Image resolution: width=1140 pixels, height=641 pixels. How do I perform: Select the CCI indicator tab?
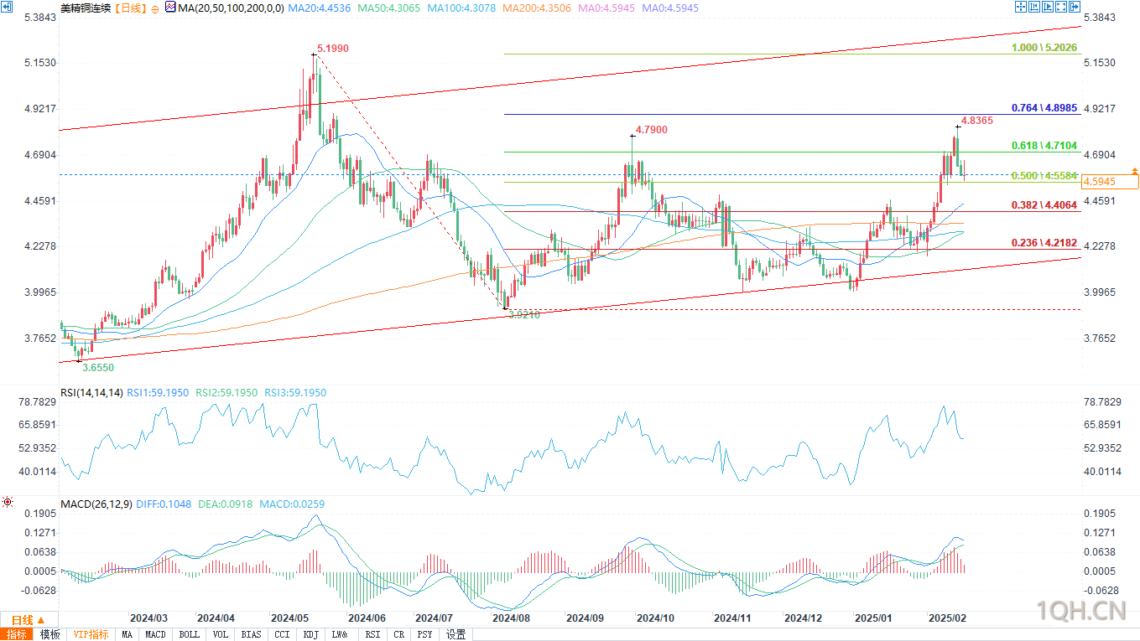282,634
